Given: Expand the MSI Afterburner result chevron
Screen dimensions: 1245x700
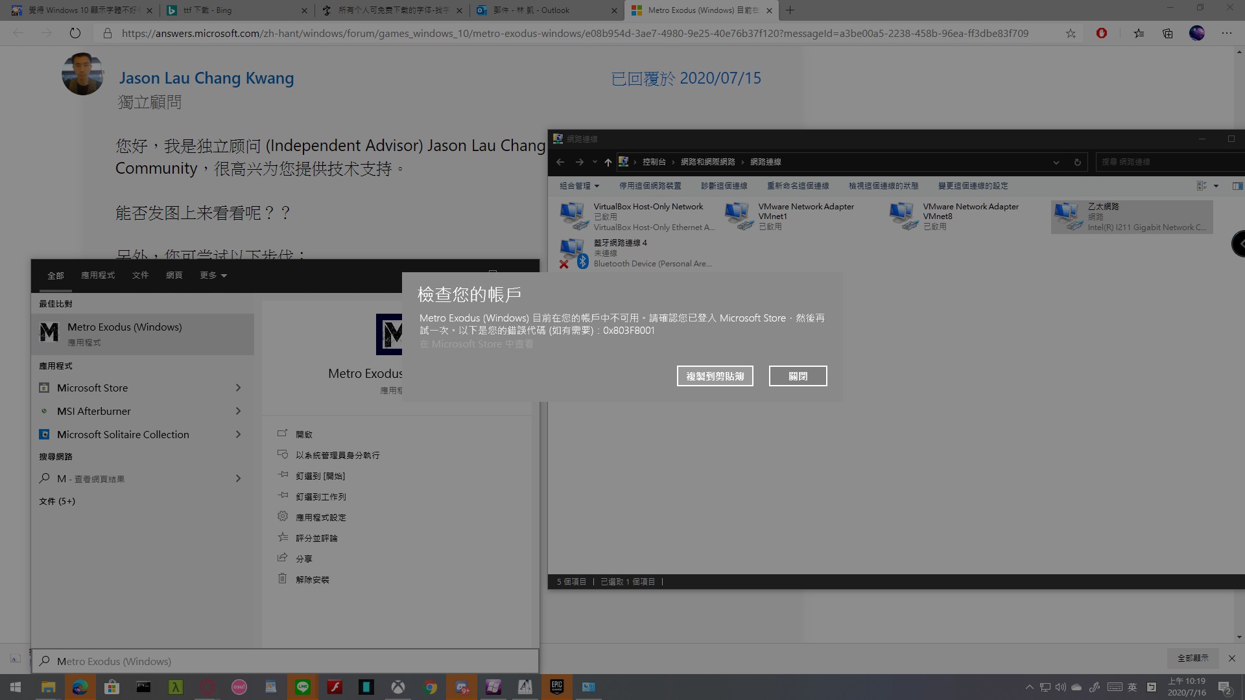Looking at the screenshot, I should click(238, 411).
